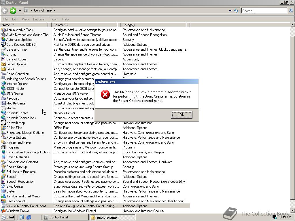Click the scrollbar up arrow
The width and height of the screenshot is (295, 221).
pyautogui.click(x=293, y=25)
